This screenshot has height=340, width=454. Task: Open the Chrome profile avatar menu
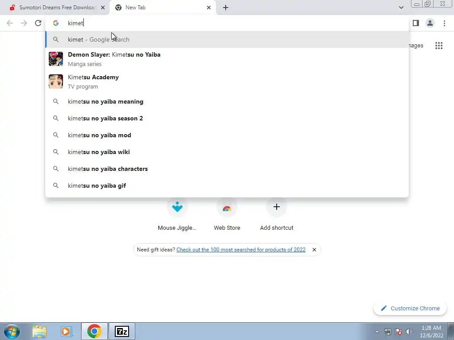tap(430, 23)
